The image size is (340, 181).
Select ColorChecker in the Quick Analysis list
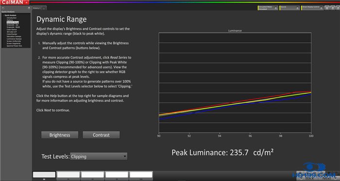point(12,34)
